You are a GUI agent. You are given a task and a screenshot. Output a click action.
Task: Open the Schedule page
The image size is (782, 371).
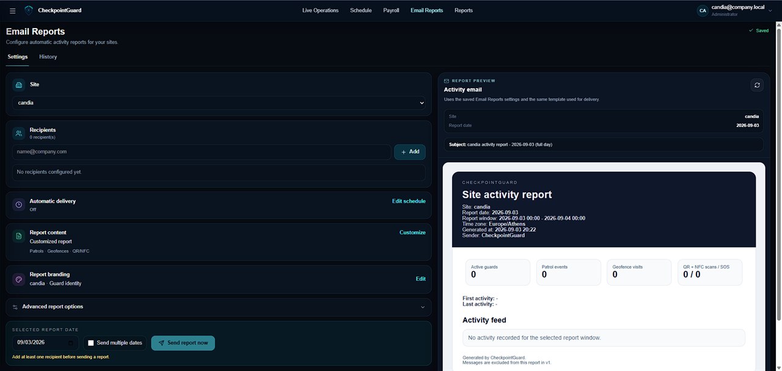360,10
